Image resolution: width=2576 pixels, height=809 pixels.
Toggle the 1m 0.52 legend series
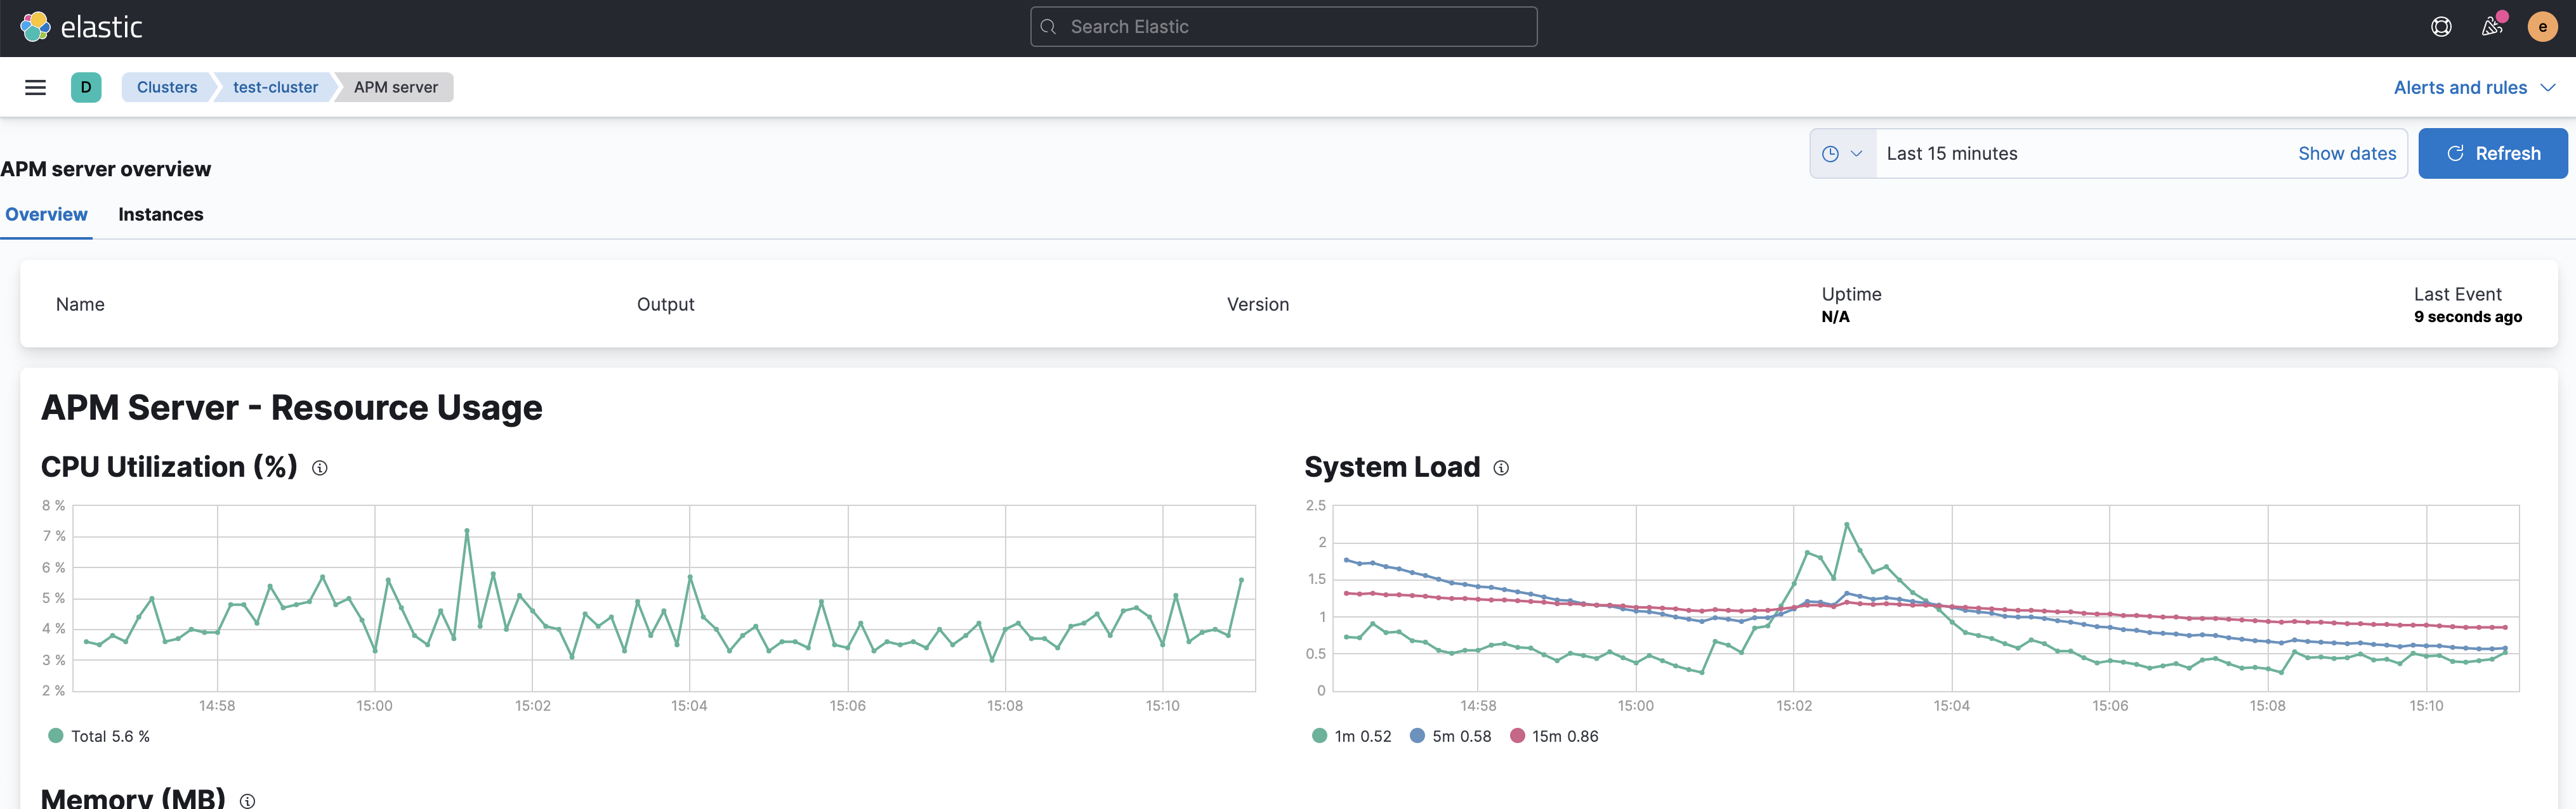(x=1351, y=736)
